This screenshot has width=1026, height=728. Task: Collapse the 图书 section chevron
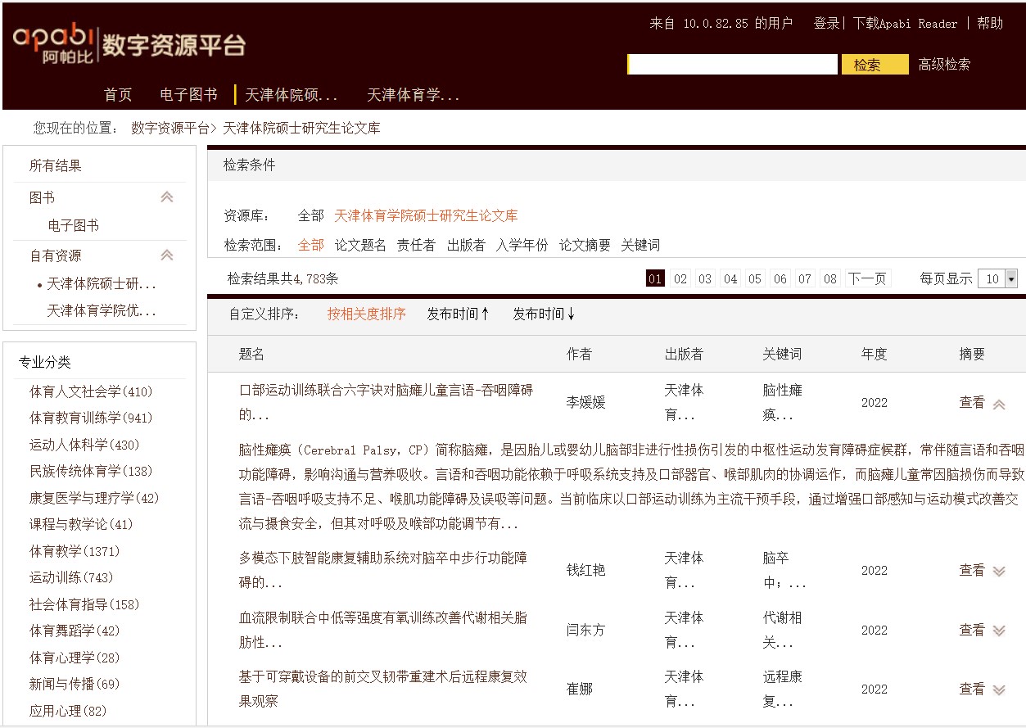[x=167, y=197]
